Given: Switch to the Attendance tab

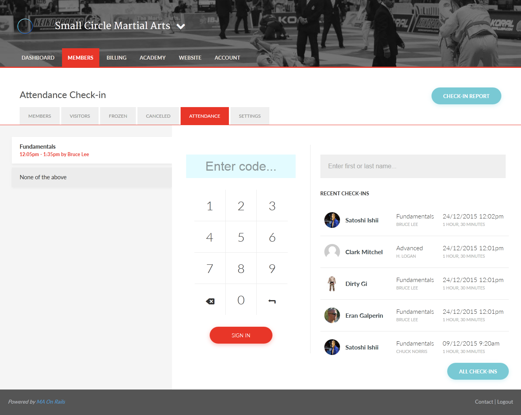Looking at the screenshot, I should click(x=205, y=116).
